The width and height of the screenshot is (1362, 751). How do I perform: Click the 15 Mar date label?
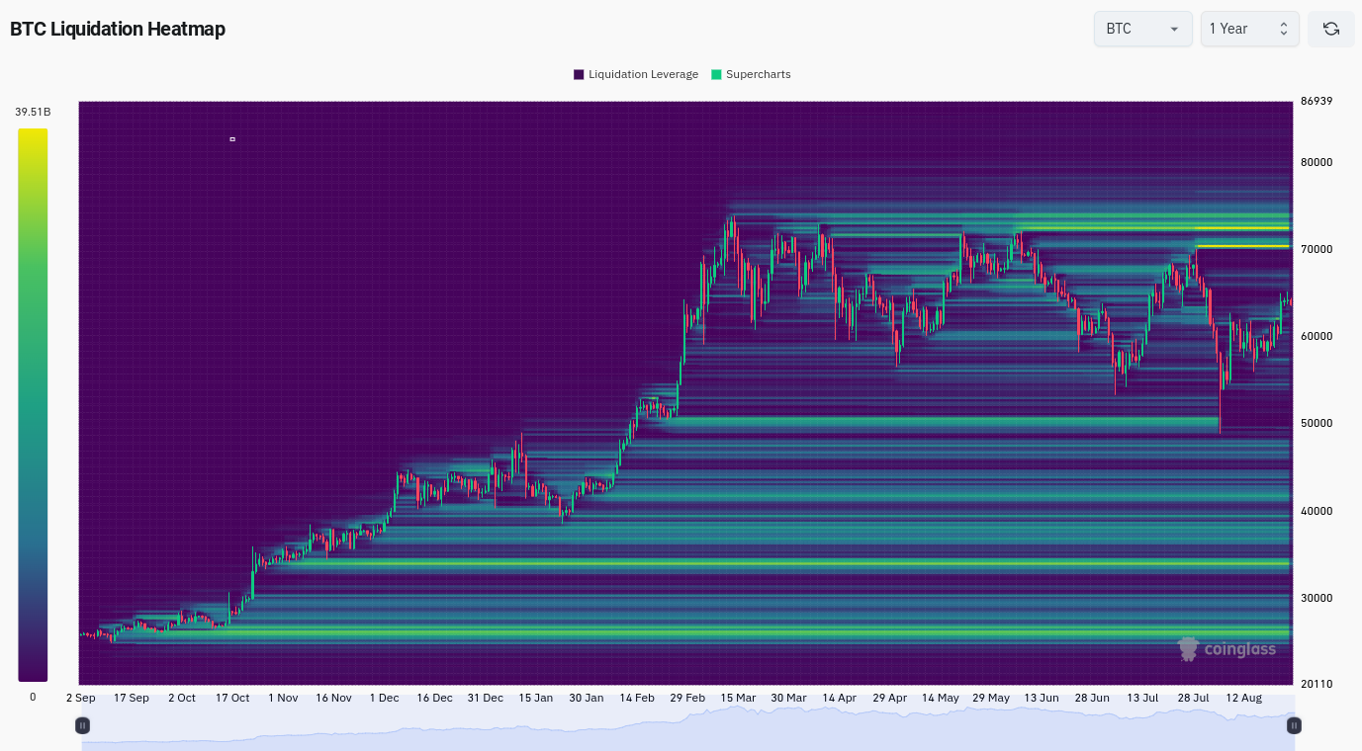[738, 698]
